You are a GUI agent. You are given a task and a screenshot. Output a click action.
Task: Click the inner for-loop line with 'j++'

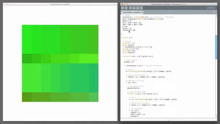point(143,94)
